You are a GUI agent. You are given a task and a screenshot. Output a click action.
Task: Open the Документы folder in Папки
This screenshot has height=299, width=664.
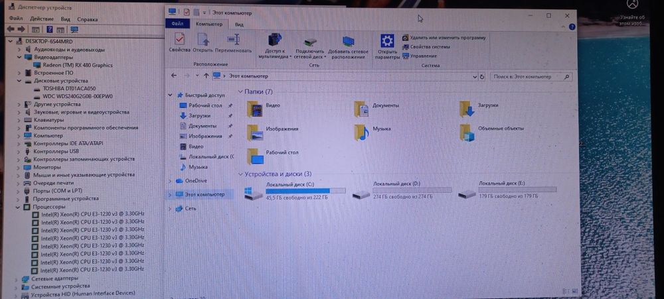coord(376,108)
